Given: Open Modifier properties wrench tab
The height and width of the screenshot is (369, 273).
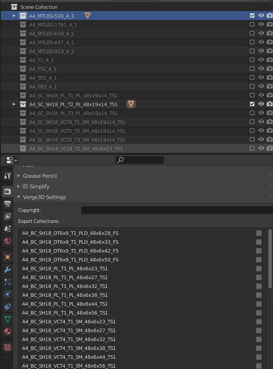Looking at the screenshot, I should 8,269.
